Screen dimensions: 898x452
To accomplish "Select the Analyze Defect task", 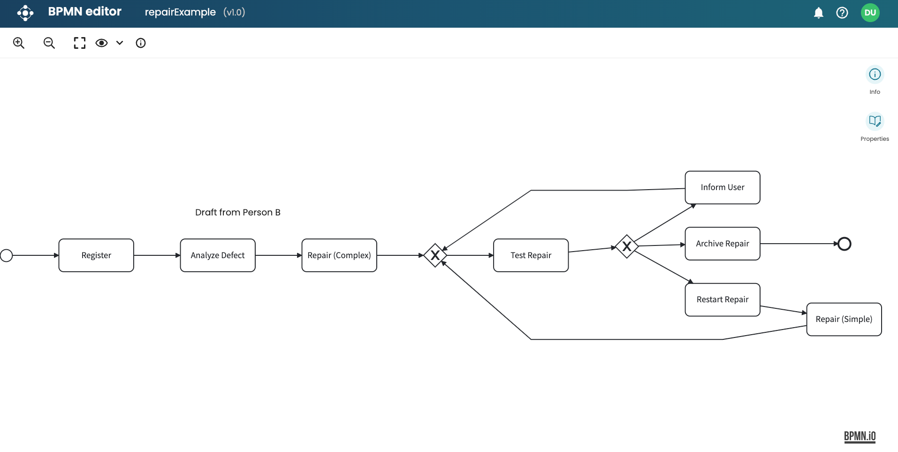I will click(x=218, y=255).
